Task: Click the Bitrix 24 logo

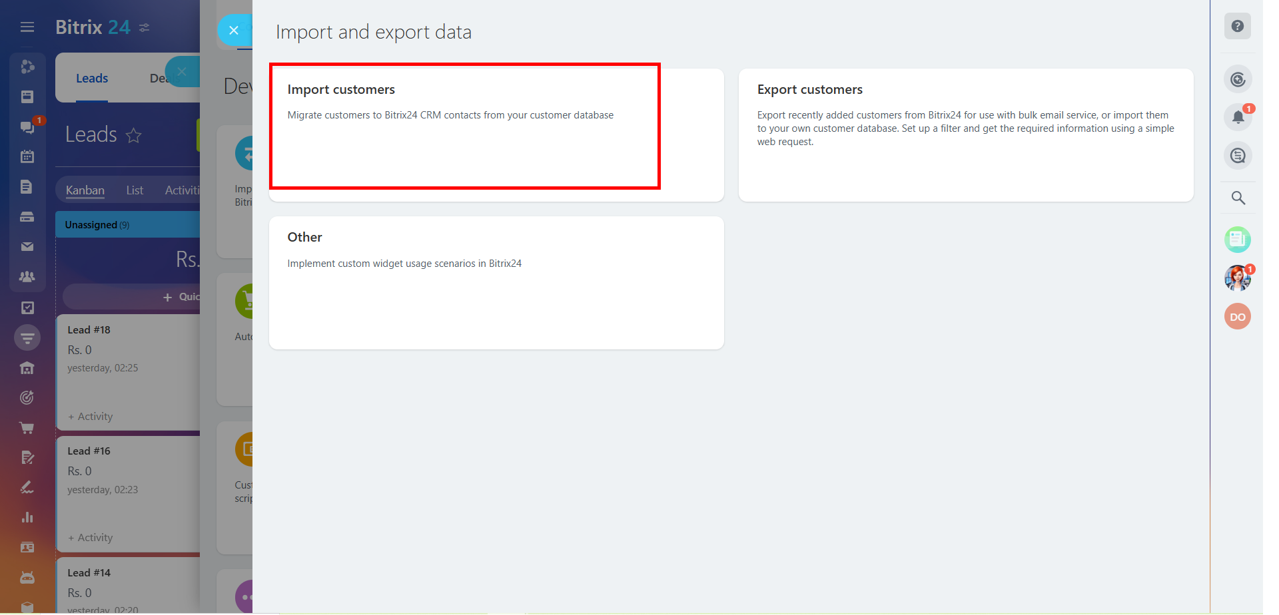Action: click(x=93, y=27)
